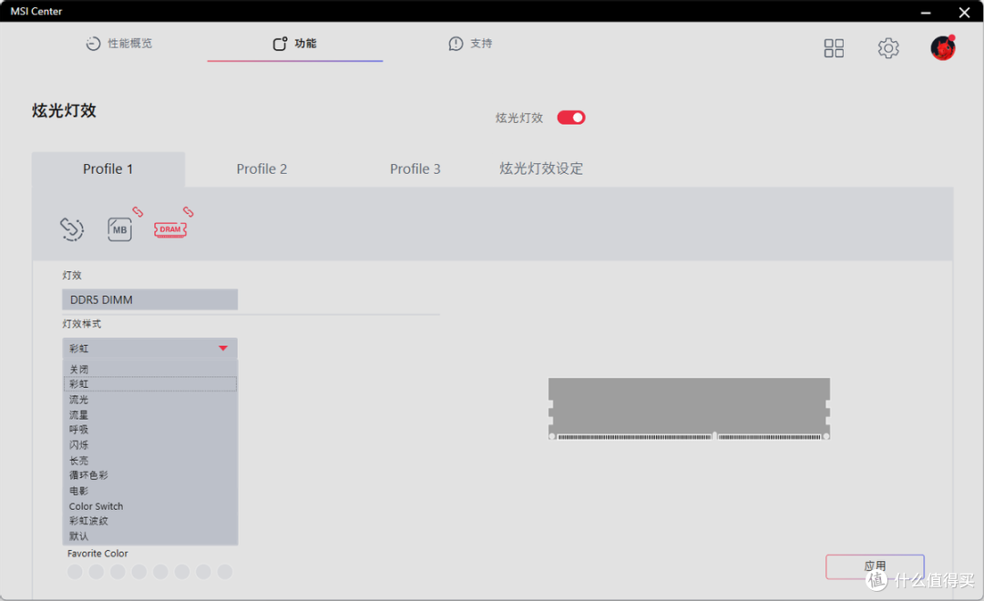984x601 pixels.
Task: Pick the last Favorite Color swatch
Action: 225,572
